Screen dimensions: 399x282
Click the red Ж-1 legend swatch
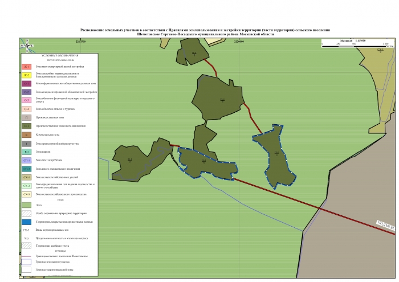pyautogui.click(x=27, y=67)
